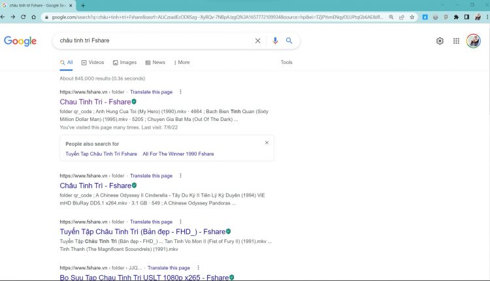The height and width of the screenshot is (281, 490).
Task: Open the blue download extension icon
Action: [425, 17]
